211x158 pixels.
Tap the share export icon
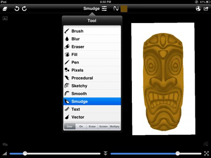206,9
